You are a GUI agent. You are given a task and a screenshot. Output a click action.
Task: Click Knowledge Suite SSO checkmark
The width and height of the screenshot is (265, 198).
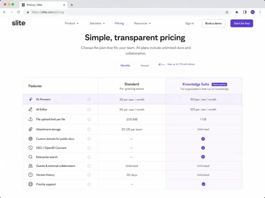click(203, 148)
